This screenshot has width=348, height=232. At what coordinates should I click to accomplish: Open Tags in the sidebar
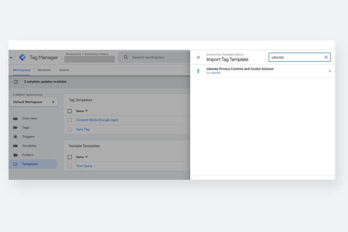click(26, 128)
